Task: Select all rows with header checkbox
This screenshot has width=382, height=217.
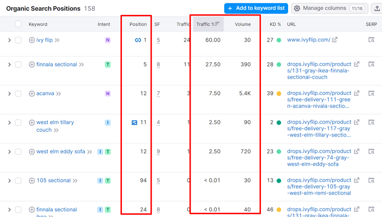Action: pos(18,24)
